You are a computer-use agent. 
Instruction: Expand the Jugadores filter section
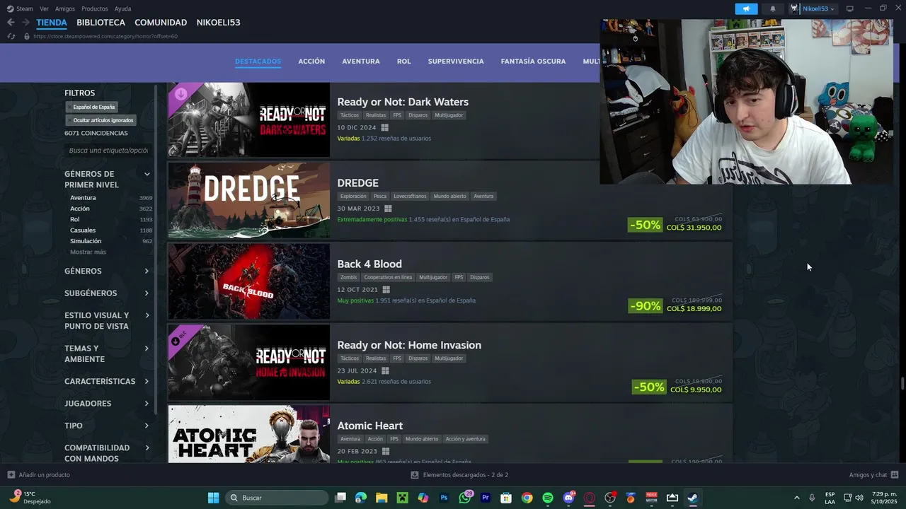pos(108,404)
